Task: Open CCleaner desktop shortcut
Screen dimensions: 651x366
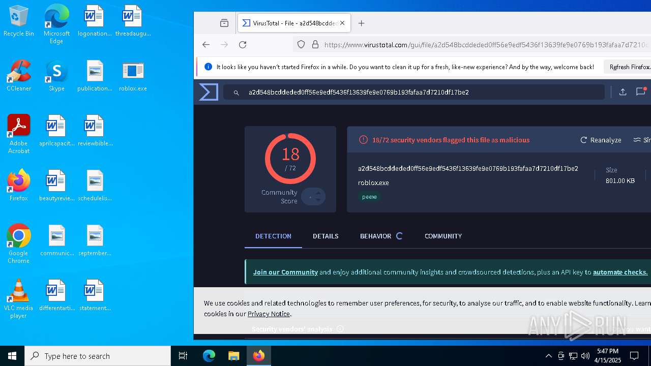Action: point(19,76)
